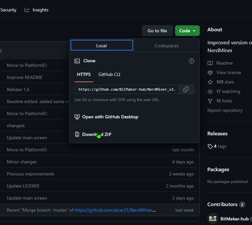Open the Insights tab

(36, 10)
